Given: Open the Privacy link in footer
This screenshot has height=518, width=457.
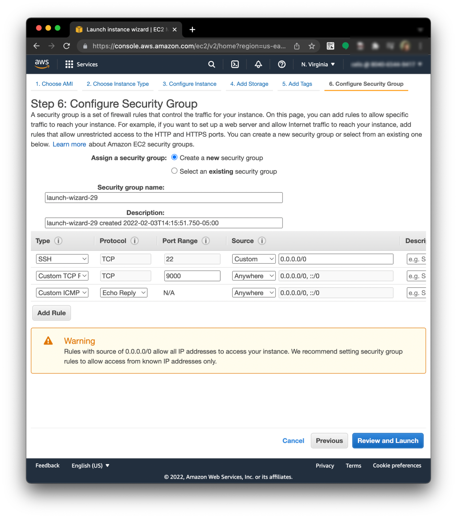Looking at the screenshot, I should (325, 465).
